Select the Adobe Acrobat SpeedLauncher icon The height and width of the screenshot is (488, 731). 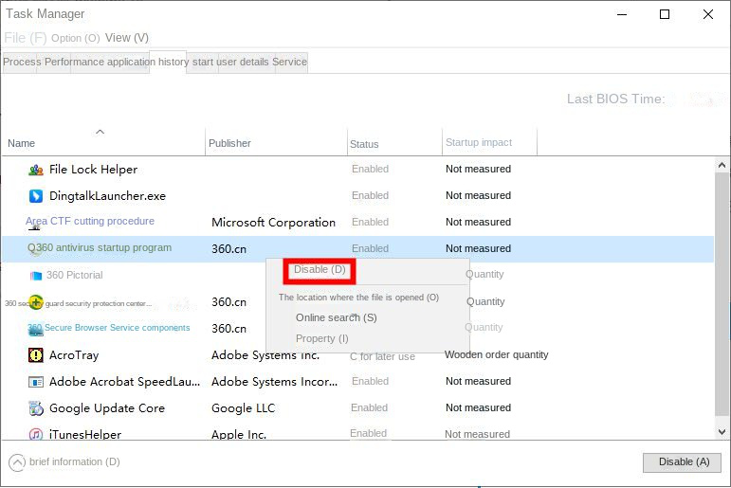click(36, 382)
